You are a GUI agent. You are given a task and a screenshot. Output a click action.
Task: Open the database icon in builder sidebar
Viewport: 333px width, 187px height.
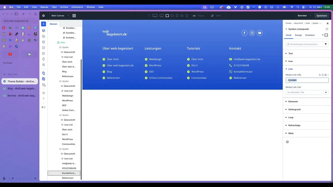tap(43, 42)
